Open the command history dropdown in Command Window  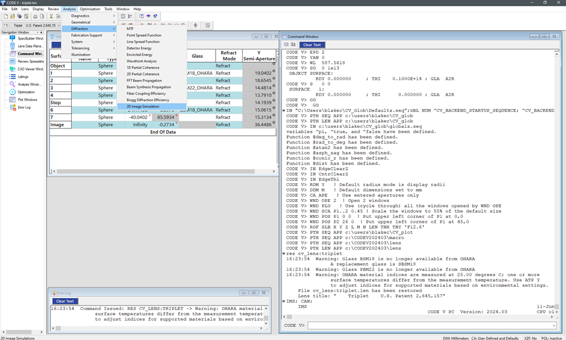(x=555, y=325)
